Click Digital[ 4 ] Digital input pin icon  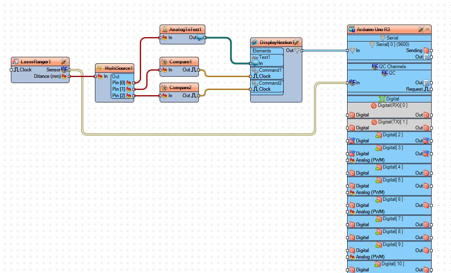tap(352, 173)
